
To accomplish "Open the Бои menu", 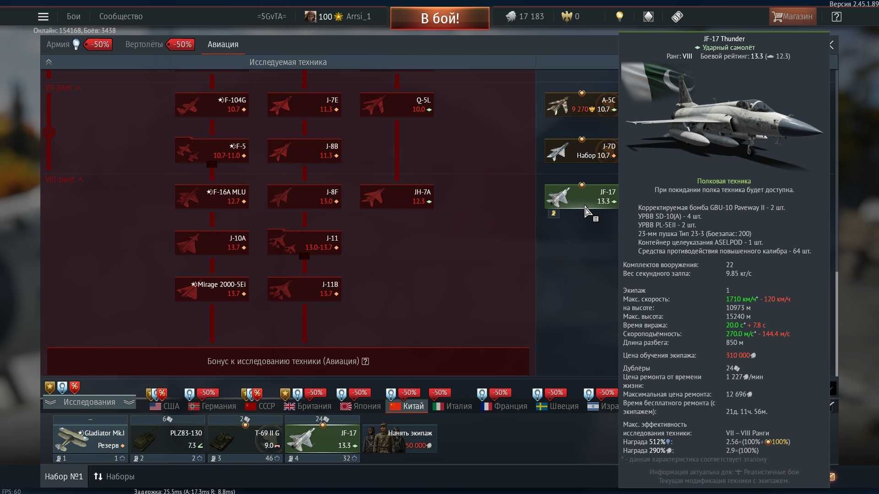I will point(73,16).
